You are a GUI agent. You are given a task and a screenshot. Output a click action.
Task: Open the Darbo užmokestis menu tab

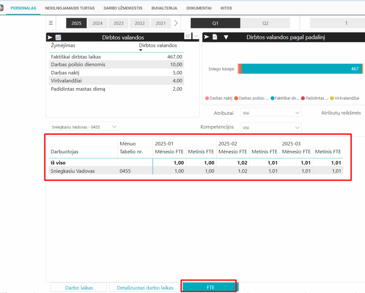(x=123, y=8)
